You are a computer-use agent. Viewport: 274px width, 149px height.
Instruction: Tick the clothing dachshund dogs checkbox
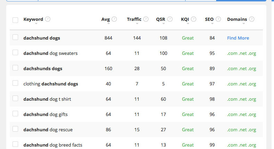pos(15,83)
